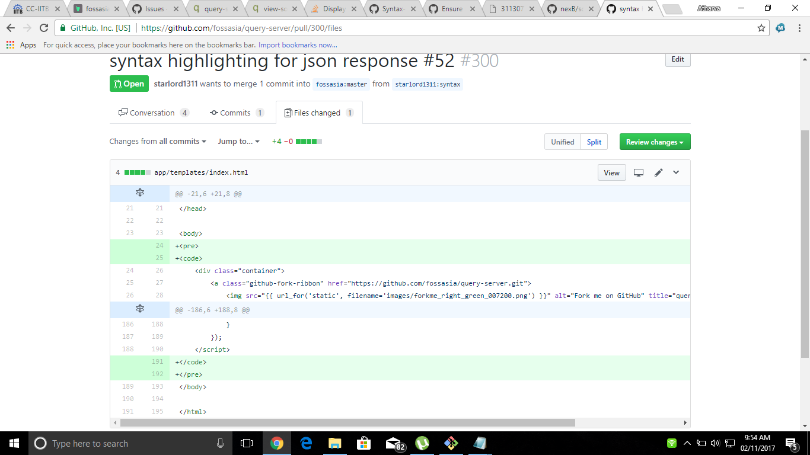Switch to CC-IITB browser tab
The height and width of the screenshot is (455, 810).
click(37, 9)
